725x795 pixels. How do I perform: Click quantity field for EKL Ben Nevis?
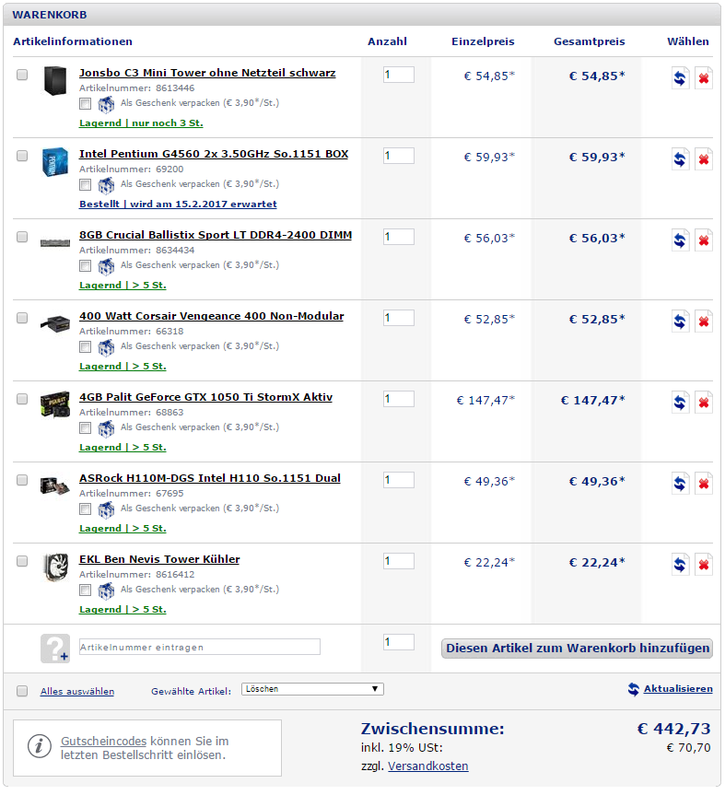tap(399, 561)
